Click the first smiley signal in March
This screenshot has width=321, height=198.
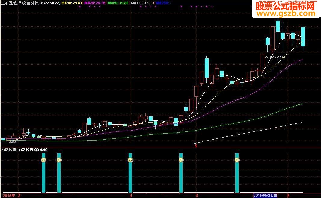pyautogui.click(x=44, y=160)
